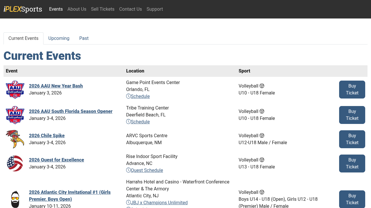The height and width of the screenshot is (208, 371).
Task: Click 'ARVC Sports Centre' location text
Action: [x=147, y=135]
